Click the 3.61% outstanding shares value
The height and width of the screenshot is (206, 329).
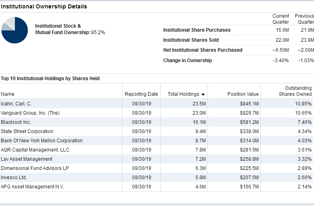coord(305,150)
